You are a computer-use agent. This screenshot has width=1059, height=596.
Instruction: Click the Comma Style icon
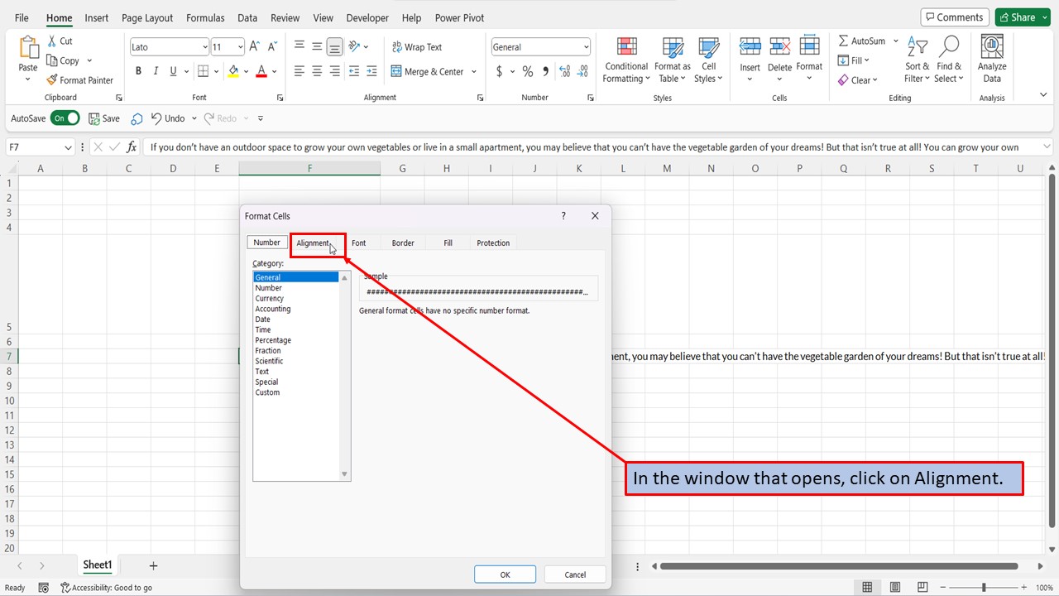544,71
